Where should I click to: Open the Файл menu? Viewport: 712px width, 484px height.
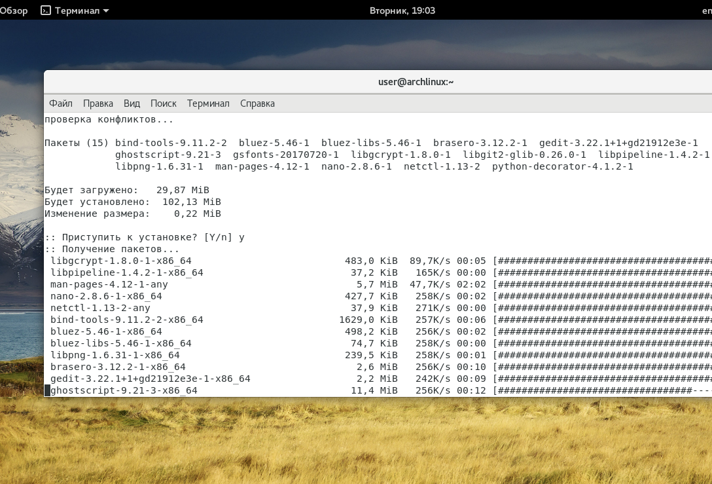pos(60,103)
